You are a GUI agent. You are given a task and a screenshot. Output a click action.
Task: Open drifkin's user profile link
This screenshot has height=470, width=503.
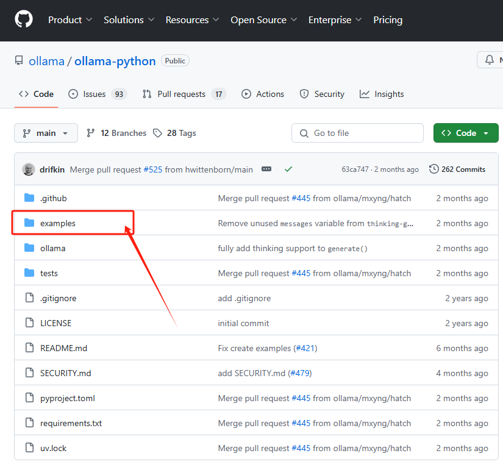(x=52, y=169)
